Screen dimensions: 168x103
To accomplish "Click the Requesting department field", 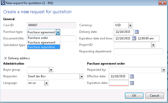I will (x=138, y=52).
